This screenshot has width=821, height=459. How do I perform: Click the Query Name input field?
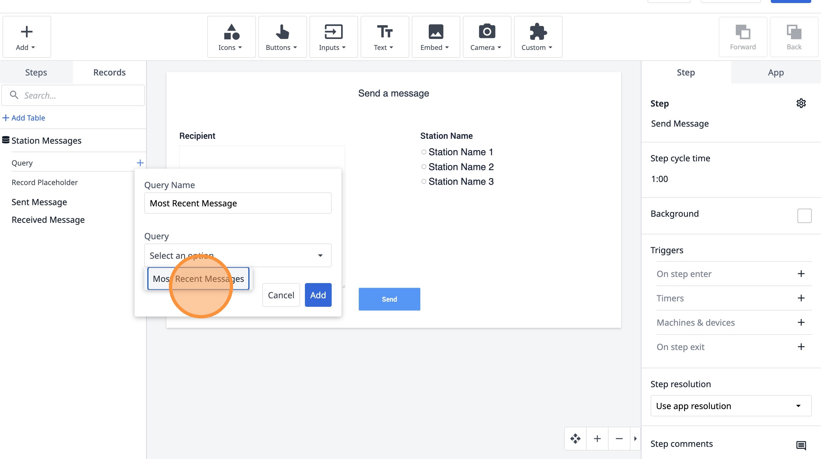(238, 203)
